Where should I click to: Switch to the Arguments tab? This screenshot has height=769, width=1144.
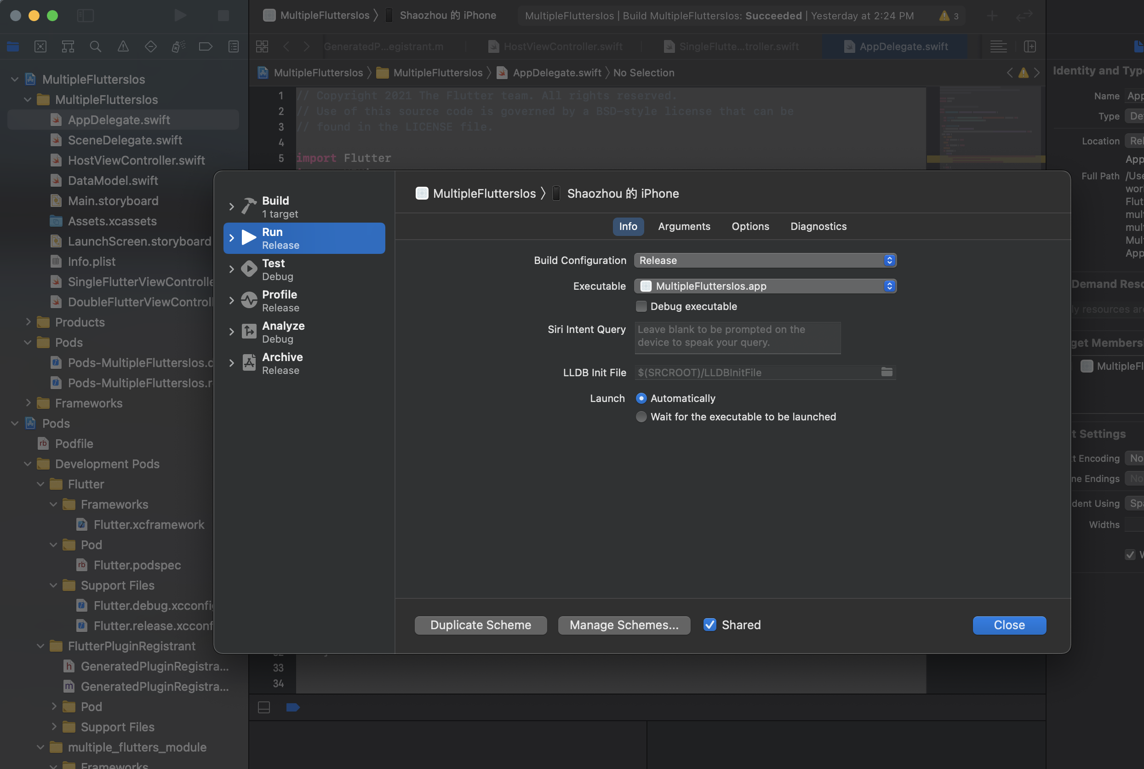click(684, 227)
